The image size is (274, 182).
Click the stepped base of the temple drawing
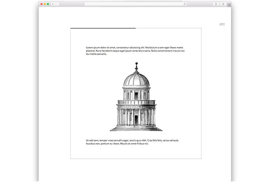[136, 129]
